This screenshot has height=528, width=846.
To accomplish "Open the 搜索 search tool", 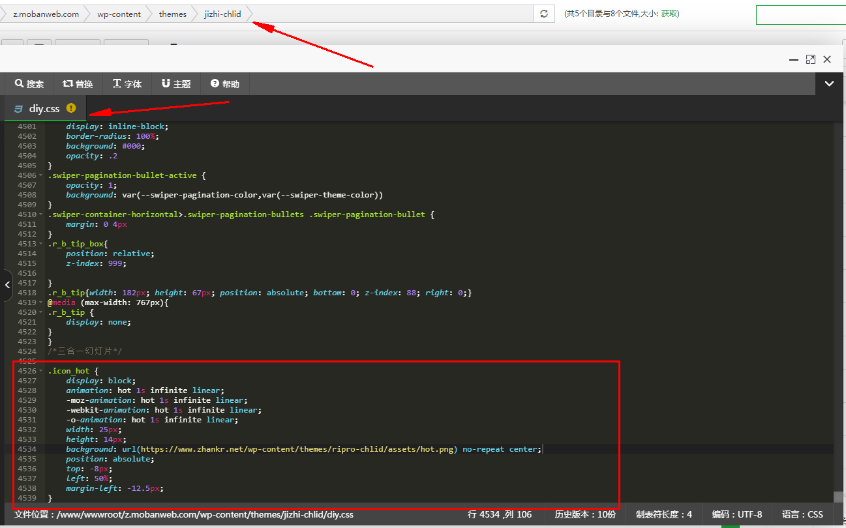I will coord(30,84).
